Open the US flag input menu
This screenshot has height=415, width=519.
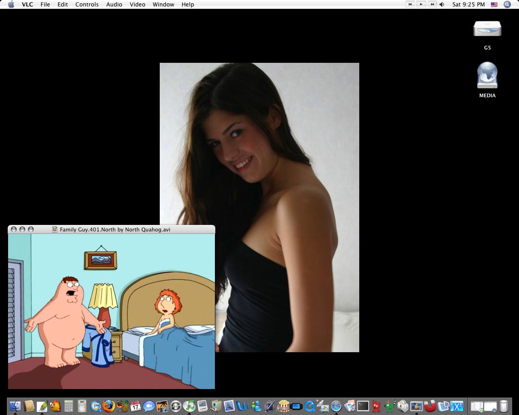click(x=494, y=4)
